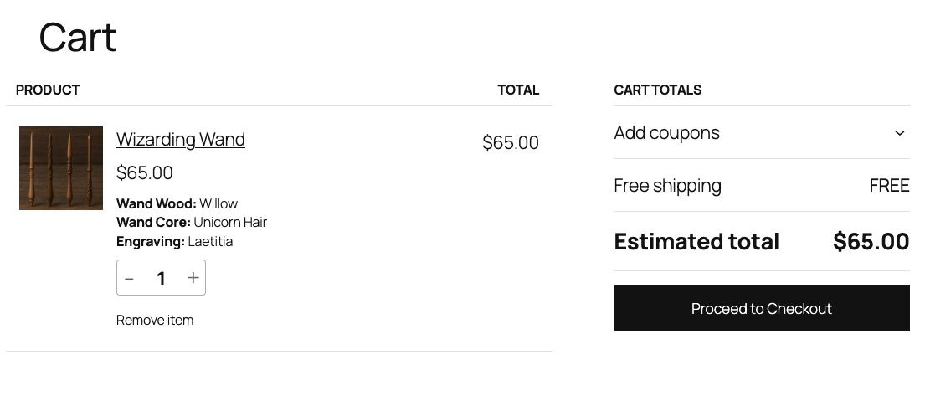Click the Add coupons label
925x406 pixels.
pyautogui.click(x=666, y=133)
